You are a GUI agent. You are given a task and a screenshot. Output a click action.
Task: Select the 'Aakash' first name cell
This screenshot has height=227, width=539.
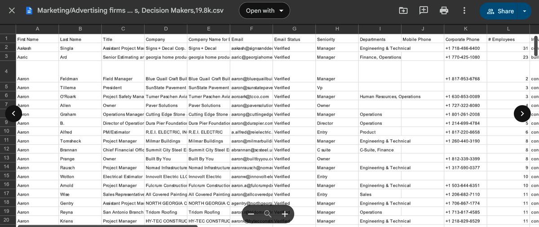point(37,48)
